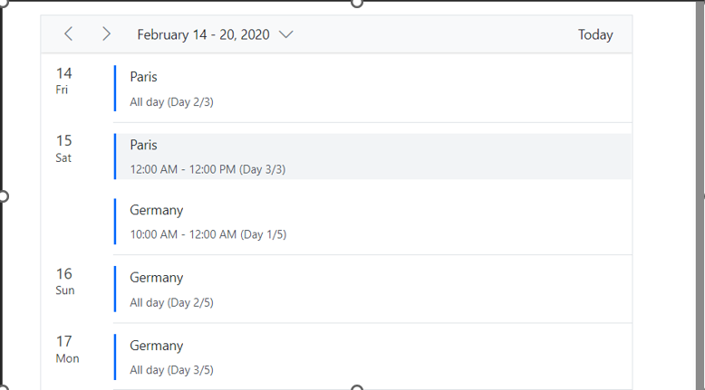Click the 14 Fri date label

(x=63, y=80)
